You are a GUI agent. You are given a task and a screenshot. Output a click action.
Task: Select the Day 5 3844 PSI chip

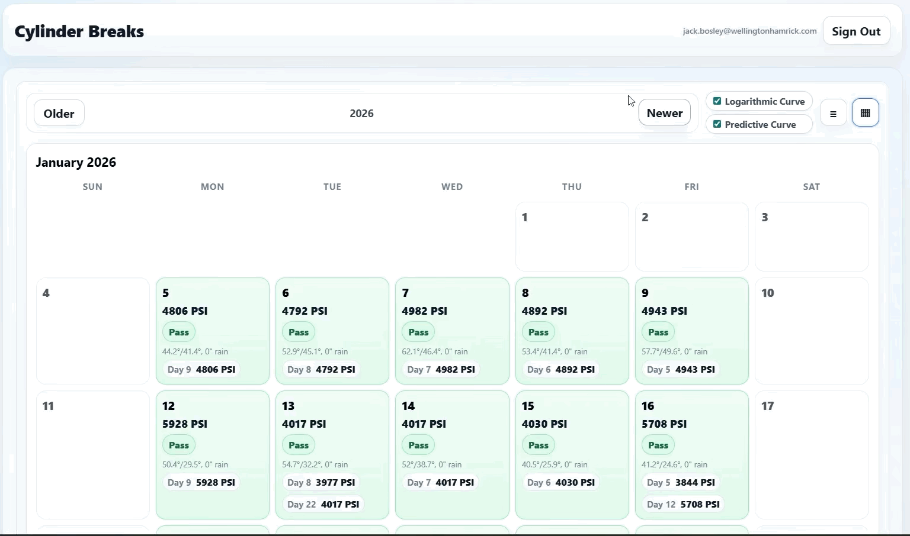[x=681, y=482]
